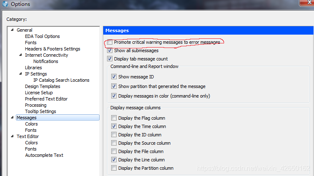This screenshot has width=314, height=176.
Task: Collapse the Internet Connectivity tree arrow
Action: [x=20, y=55]
